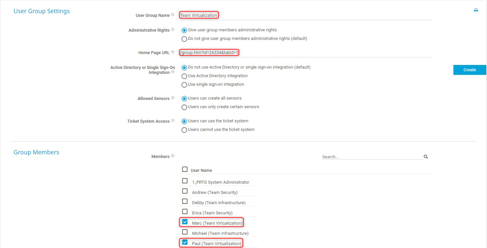
Task: Click the members Search box
Action: coord(372,157)
